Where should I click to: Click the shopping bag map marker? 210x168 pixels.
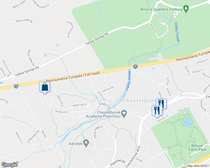click(x=45, y=87)
